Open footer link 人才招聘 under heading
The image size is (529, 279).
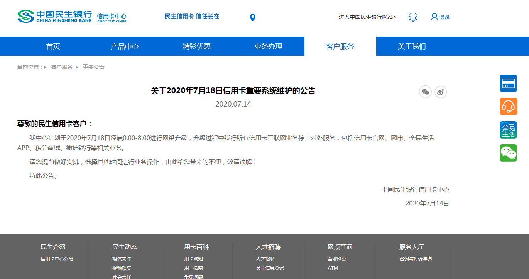click(x=265, y=259)
